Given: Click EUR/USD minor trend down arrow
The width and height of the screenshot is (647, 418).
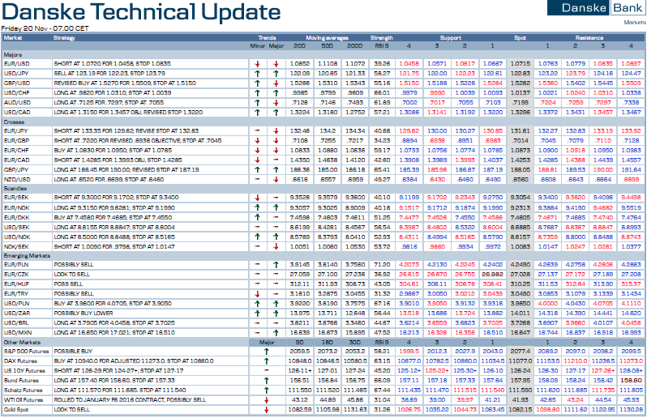Looking at the screenshot, I should pyautogui.click(x=255, y=63).
